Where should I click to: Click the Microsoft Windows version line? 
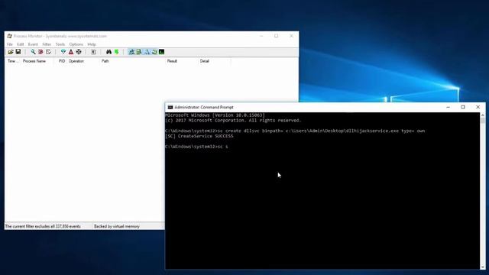(215, 115)
